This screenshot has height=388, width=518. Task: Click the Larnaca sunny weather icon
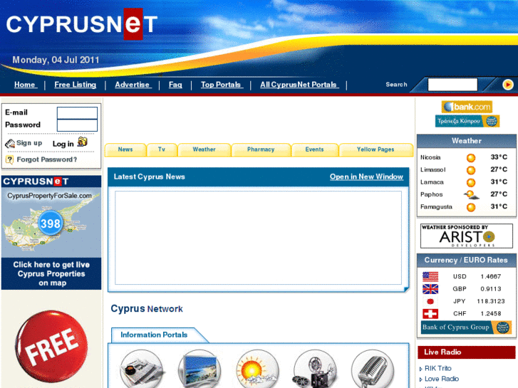471,182
